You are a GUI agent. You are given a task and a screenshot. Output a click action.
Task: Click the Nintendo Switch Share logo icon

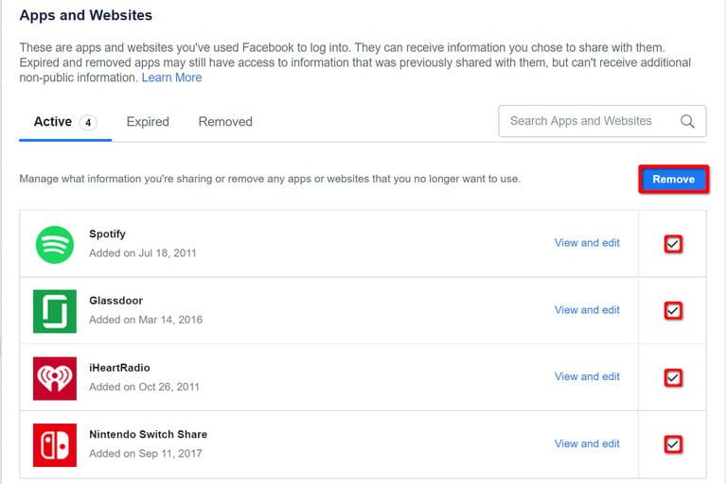tap(55, 444)
